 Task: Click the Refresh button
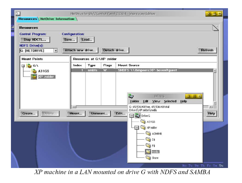tap(207, 50)
